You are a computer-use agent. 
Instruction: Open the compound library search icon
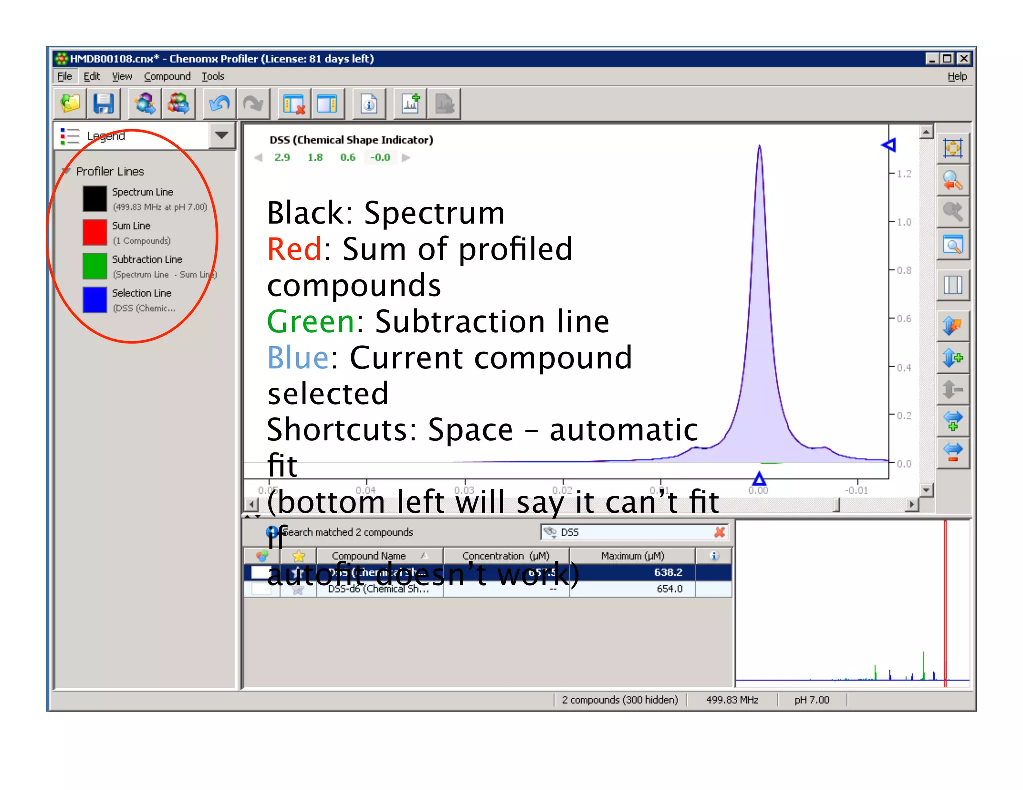click(x=145, y=104)
